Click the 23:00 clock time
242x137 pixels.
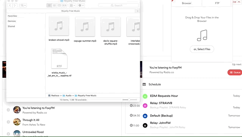tap(135, 106)
